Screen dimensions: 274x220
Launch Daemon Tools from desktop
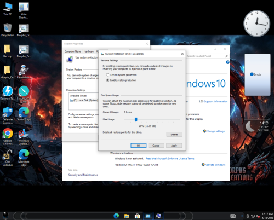[8, 93]
